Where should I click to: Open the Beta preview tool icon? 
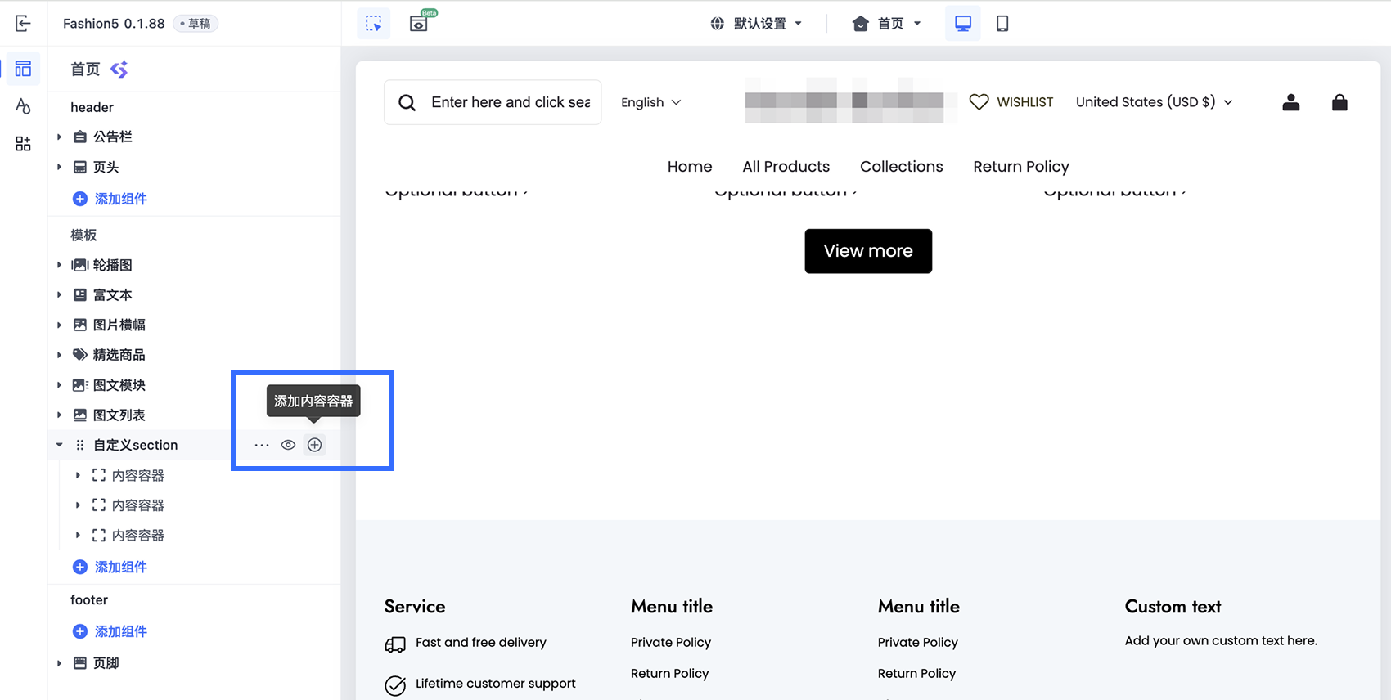pos(419,23)
